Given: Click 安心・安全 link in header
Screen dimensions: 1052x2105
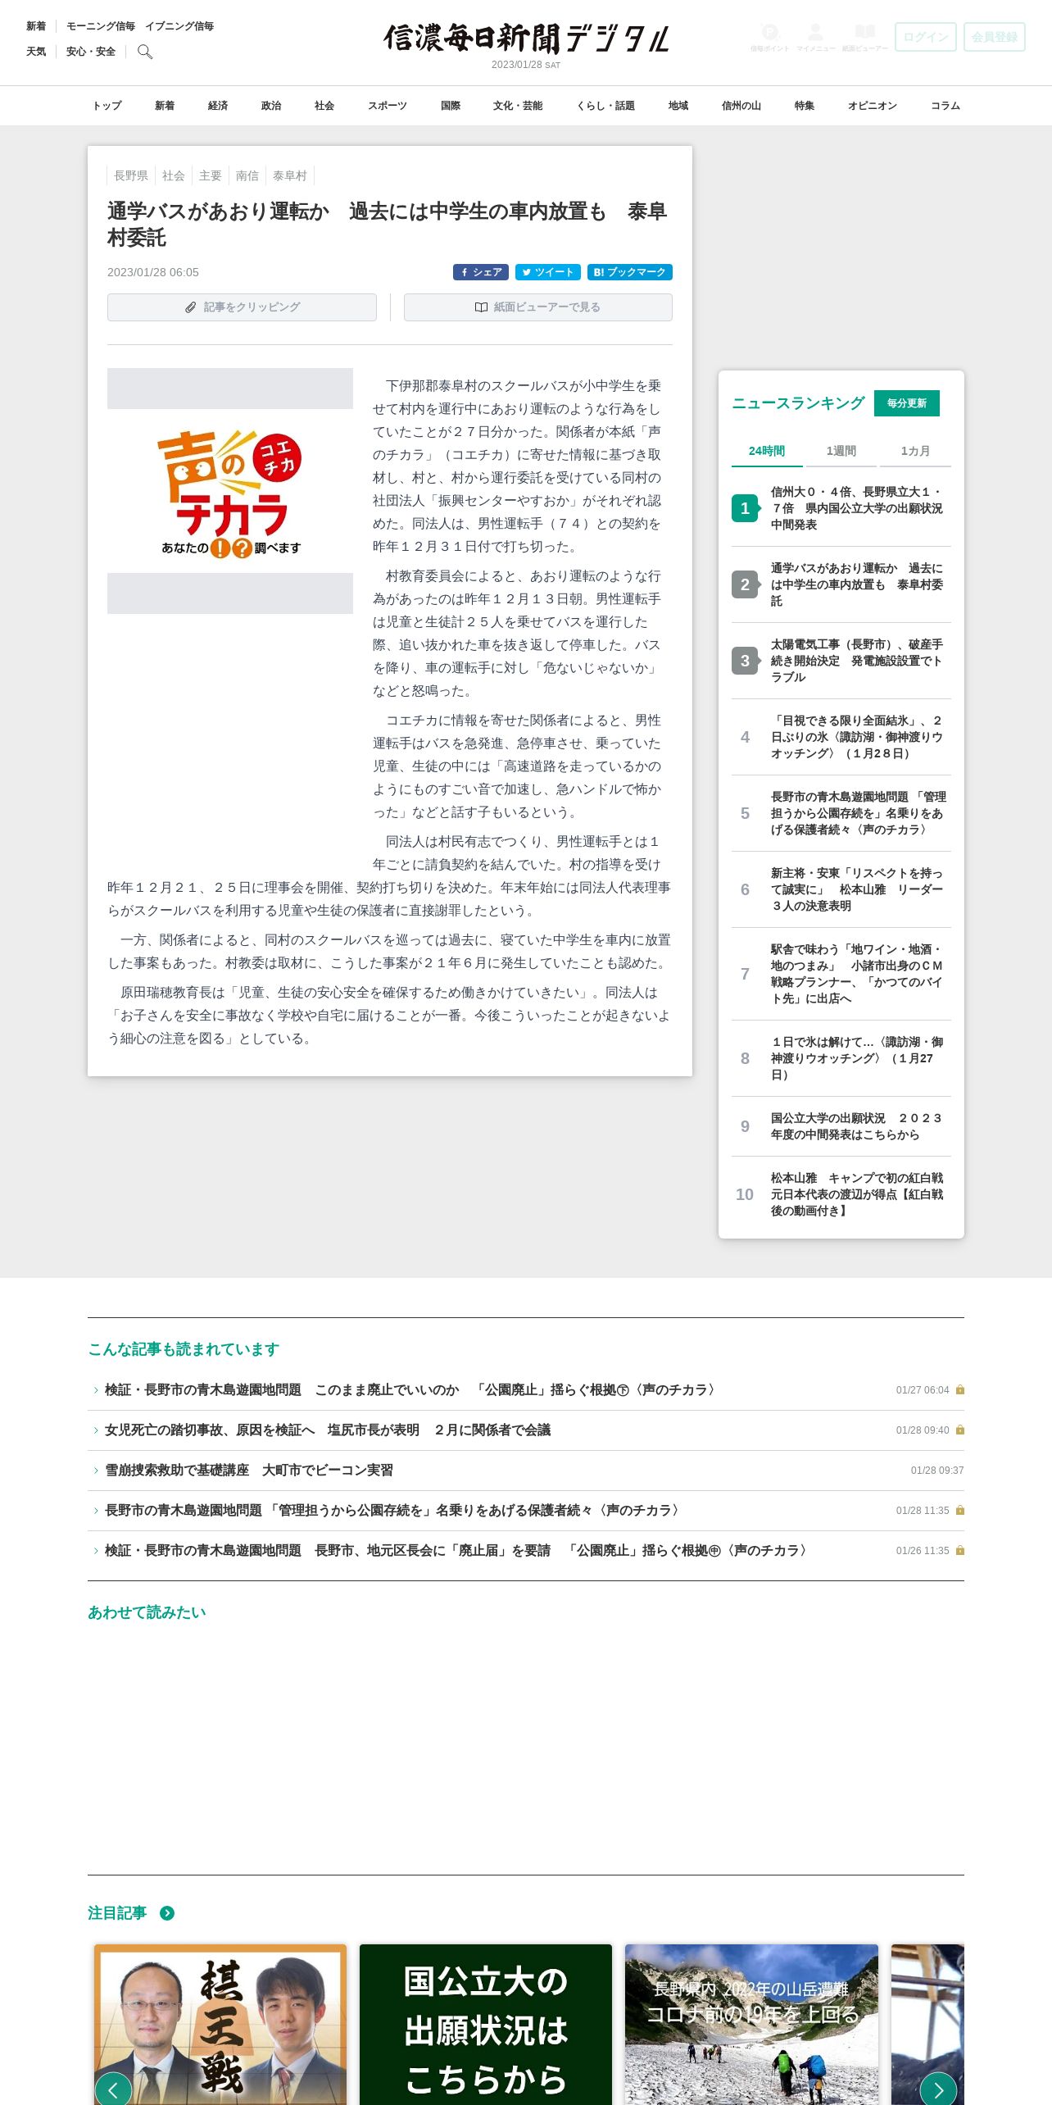Looking at the screenshot, I should click(x=91, y=52).
